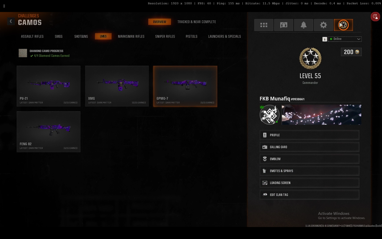Image resolution: width=382 pixels, height=239 pixels.
Task: Select the Feng 82 weapon card
Action: coord(48,132)
